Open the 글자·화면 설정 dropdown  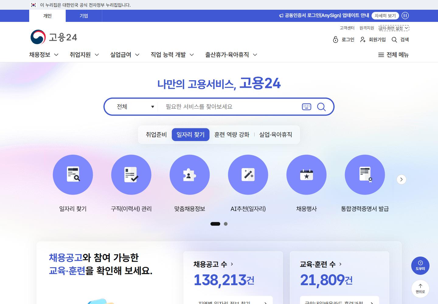pos(394,28)
